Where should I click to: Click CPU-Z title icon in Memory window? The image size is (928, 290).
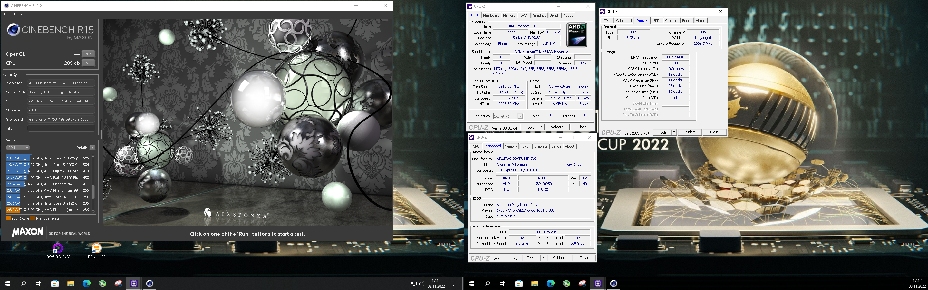(x=602, y=12)
